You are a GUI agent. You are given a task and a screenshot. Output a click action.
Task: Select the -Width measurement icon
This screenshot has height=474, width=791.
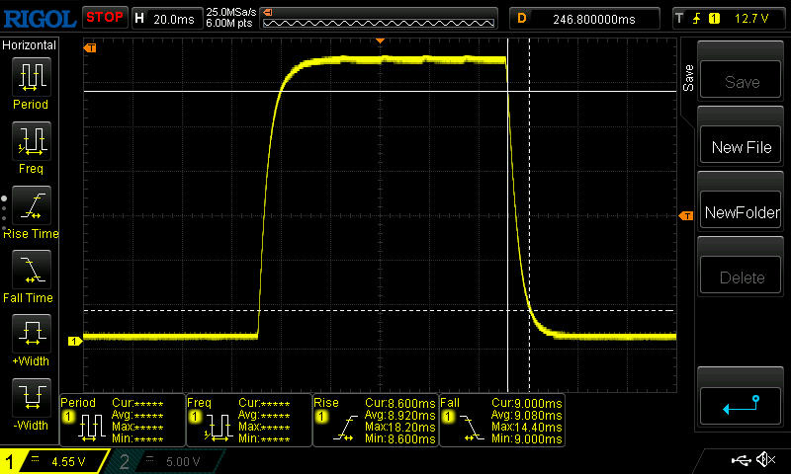(x=30, y=399)
